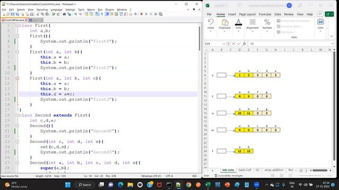Viewport: 339px width, 190px height.
Task: Click Excel horizontal scrollbar thumb
Action: click(x=320, y=170)
